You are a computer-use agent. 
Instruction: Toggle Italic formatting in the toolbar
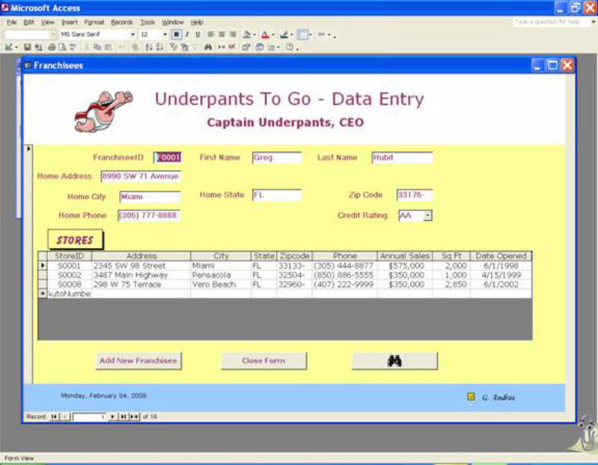pyautogui.click(x=187, y=35)
